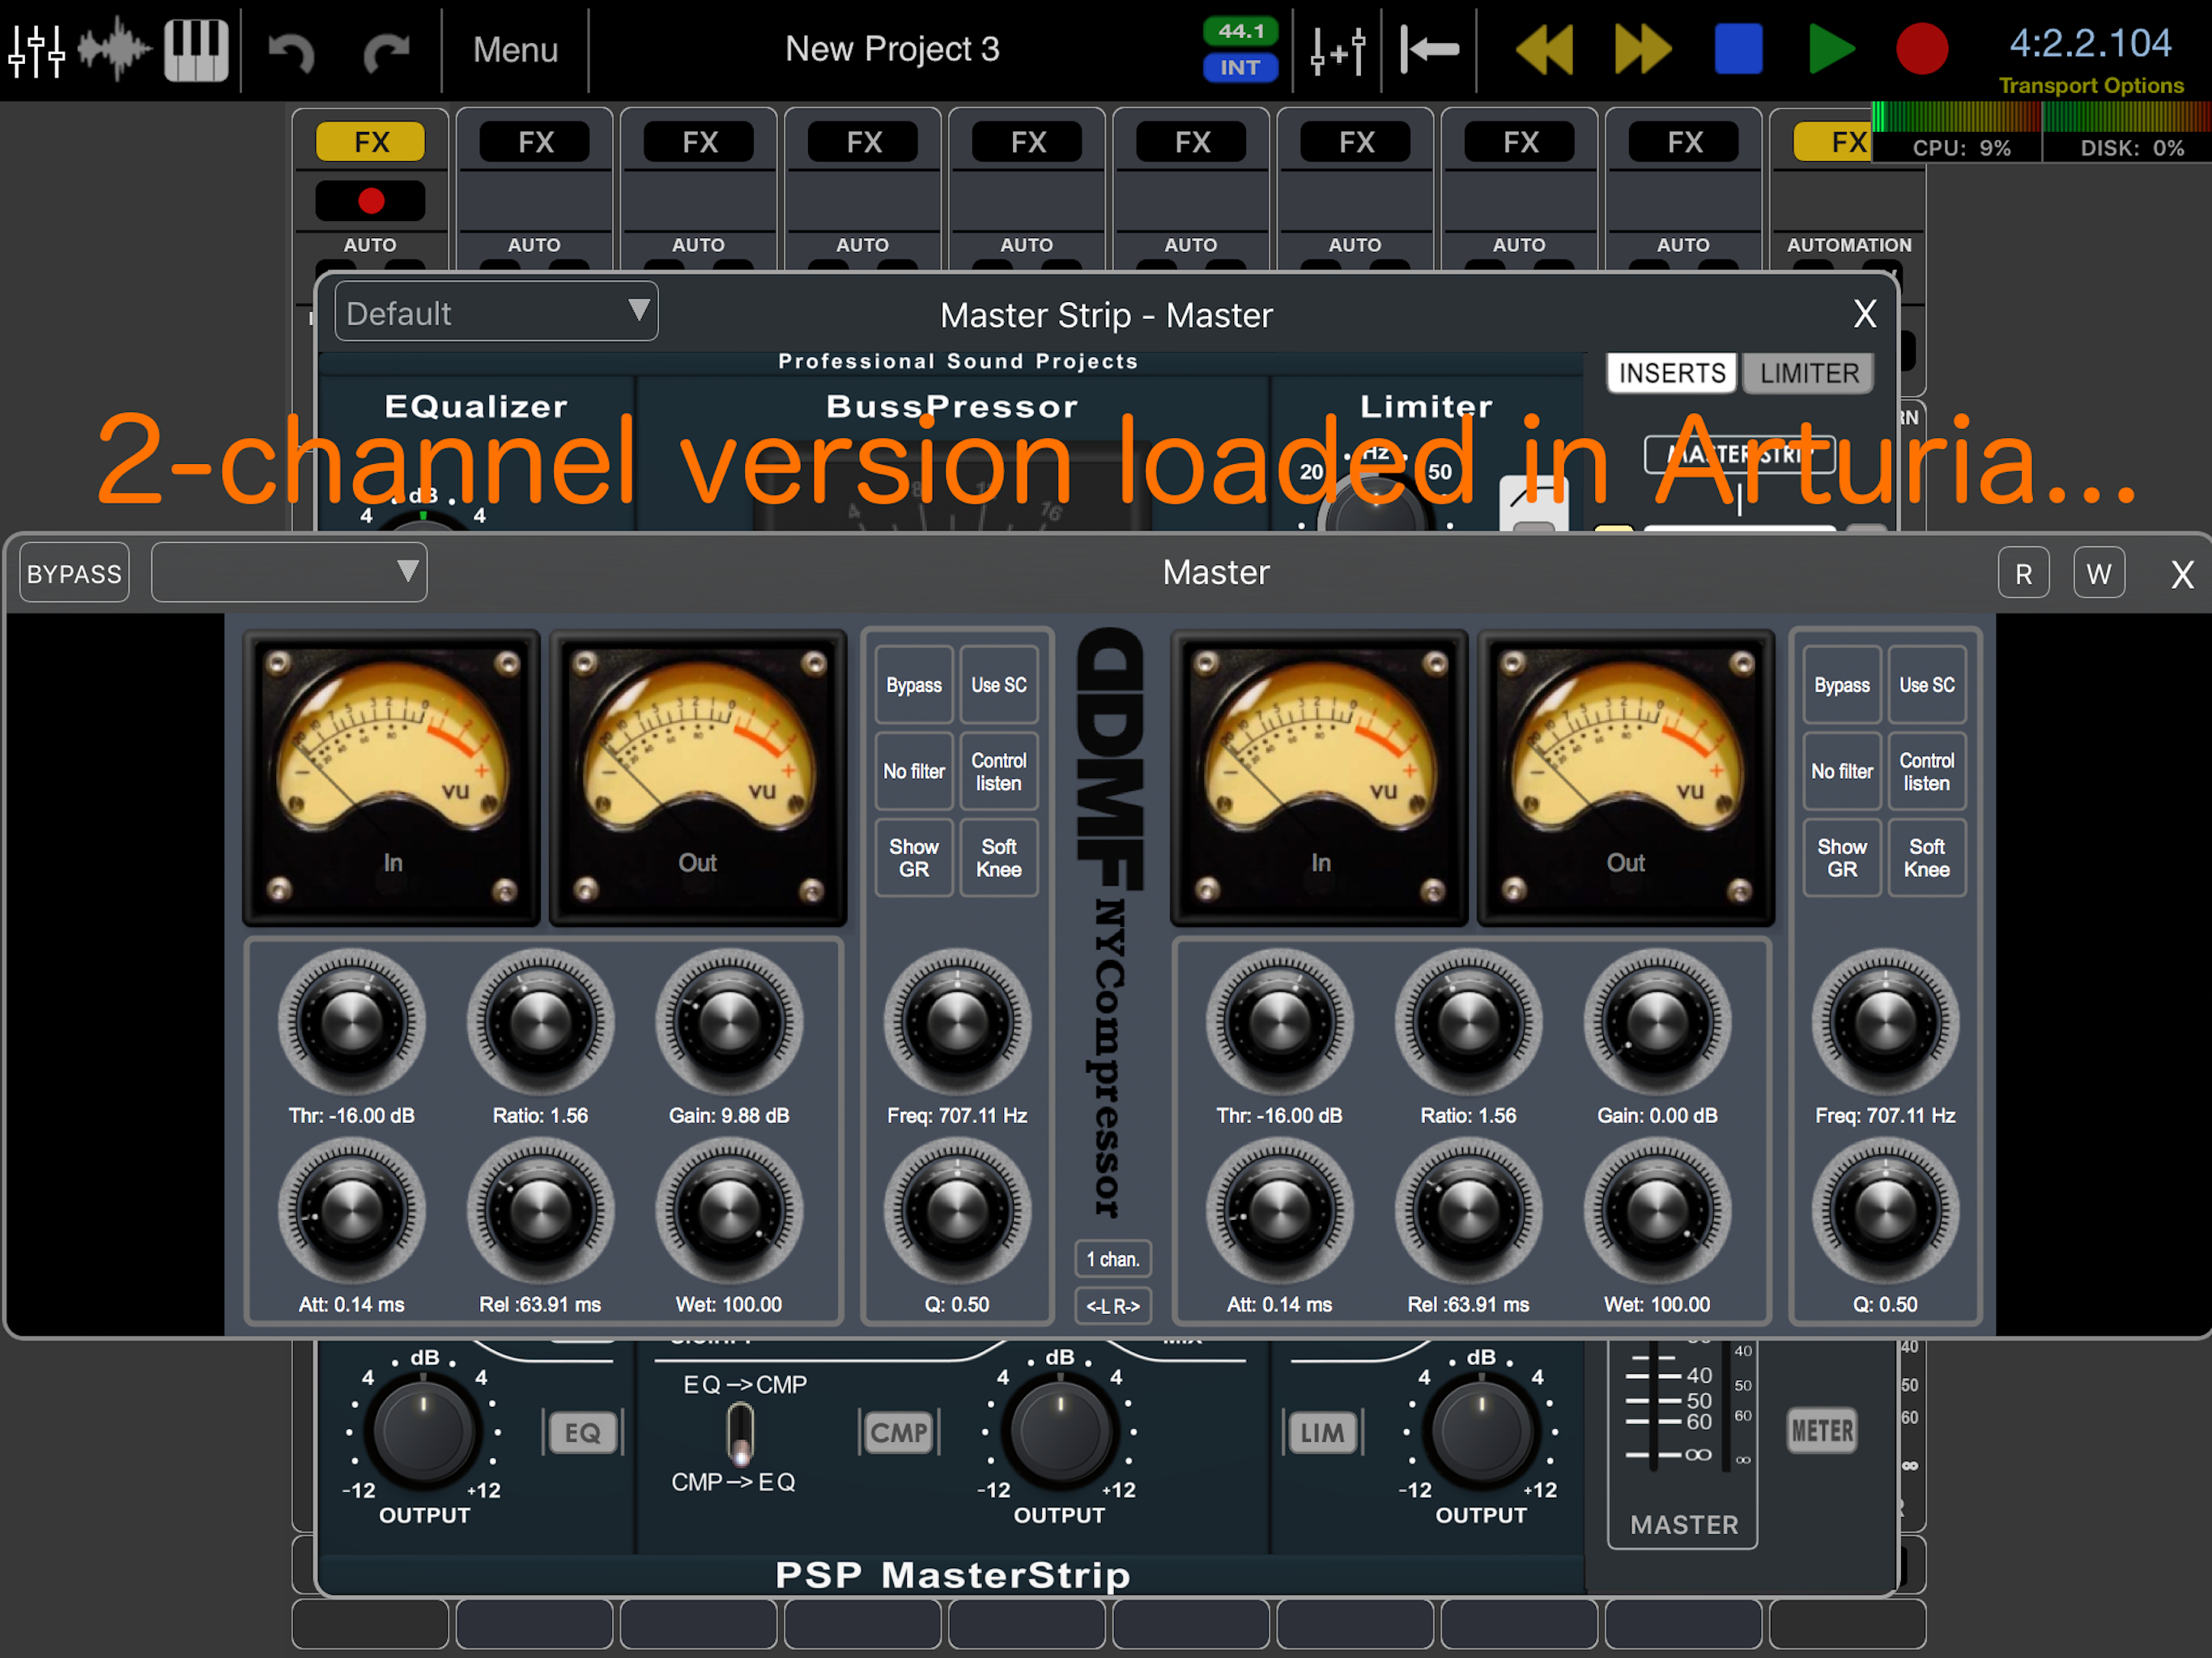Adjust the left Thr: -16.00 dB knob
2212x1658 pixels.
click(351, 1022)
